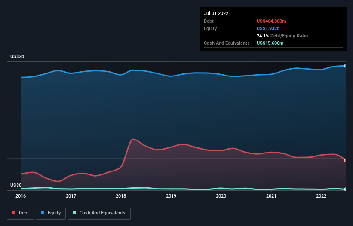Image resolution: width=353 pixels, height=226 pixels.
Task: Click the US$0 y-axis label
Action: pyautogui.click(x=16, y=185)
